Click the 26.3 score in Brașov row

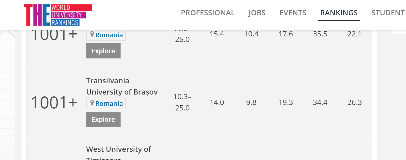point(355,102)
